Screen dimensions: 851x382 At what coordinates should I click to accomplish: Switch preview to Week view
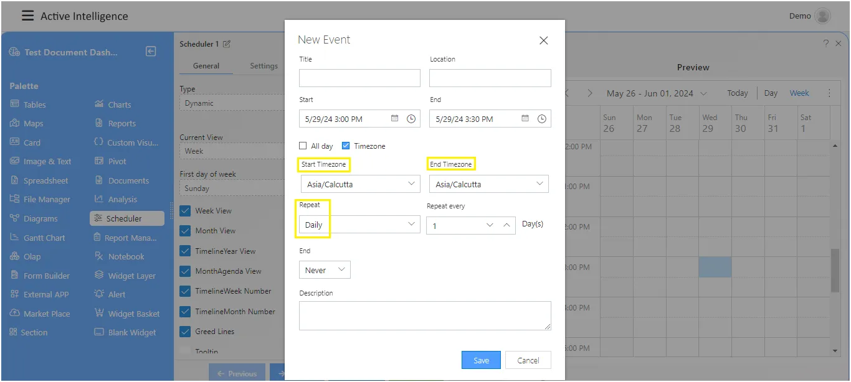[x=799, y=93]
